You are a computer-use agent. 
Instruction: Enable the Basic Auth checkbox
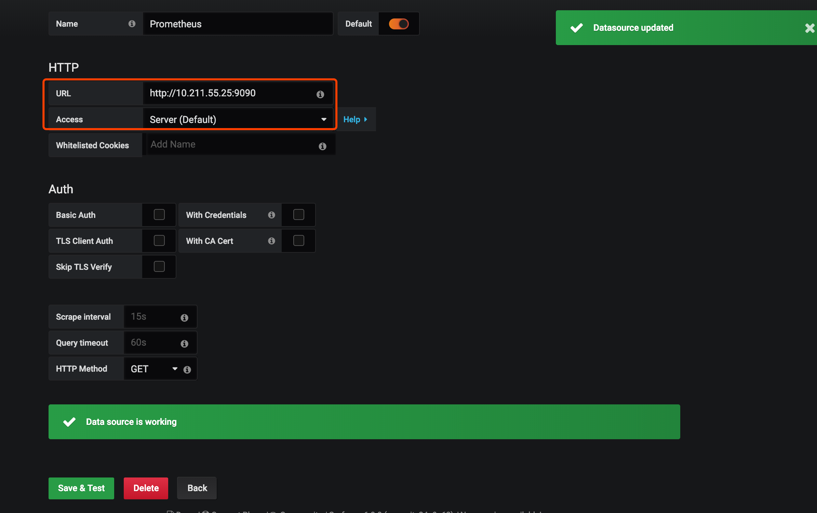tap(159, 215)
